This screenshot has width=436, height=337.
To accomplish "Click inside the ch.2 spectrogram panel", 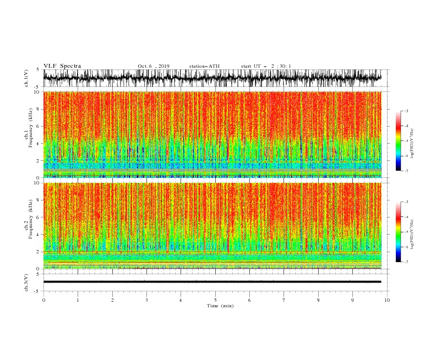I will (x=212, y=226).
